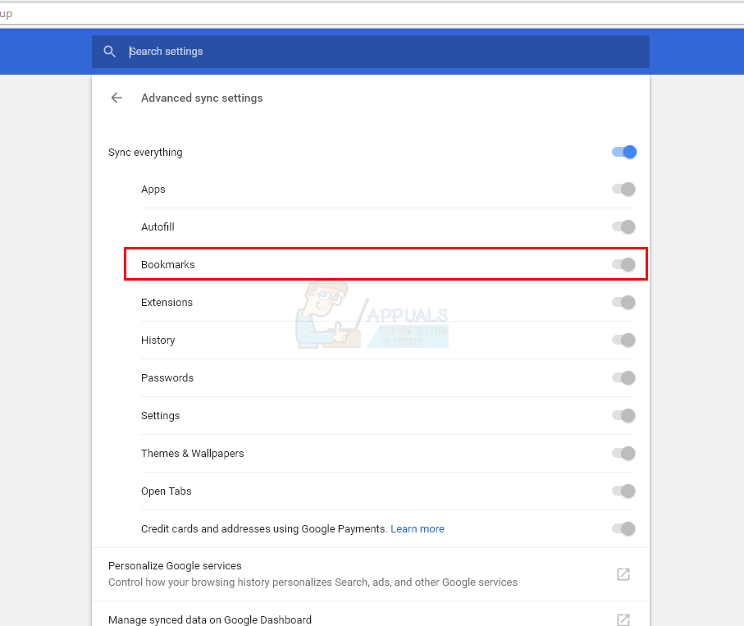Open the Personalize Google services row
The height and width of the screenshot is (626, 744).
pos(371,574)
